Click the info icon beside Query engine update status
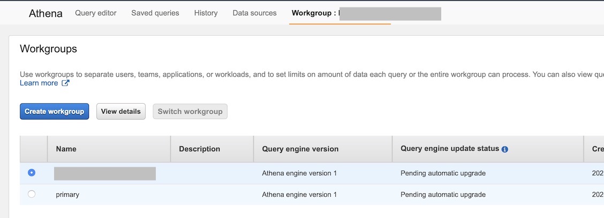This screenshot has height=218, width=604. coord(504,149)
